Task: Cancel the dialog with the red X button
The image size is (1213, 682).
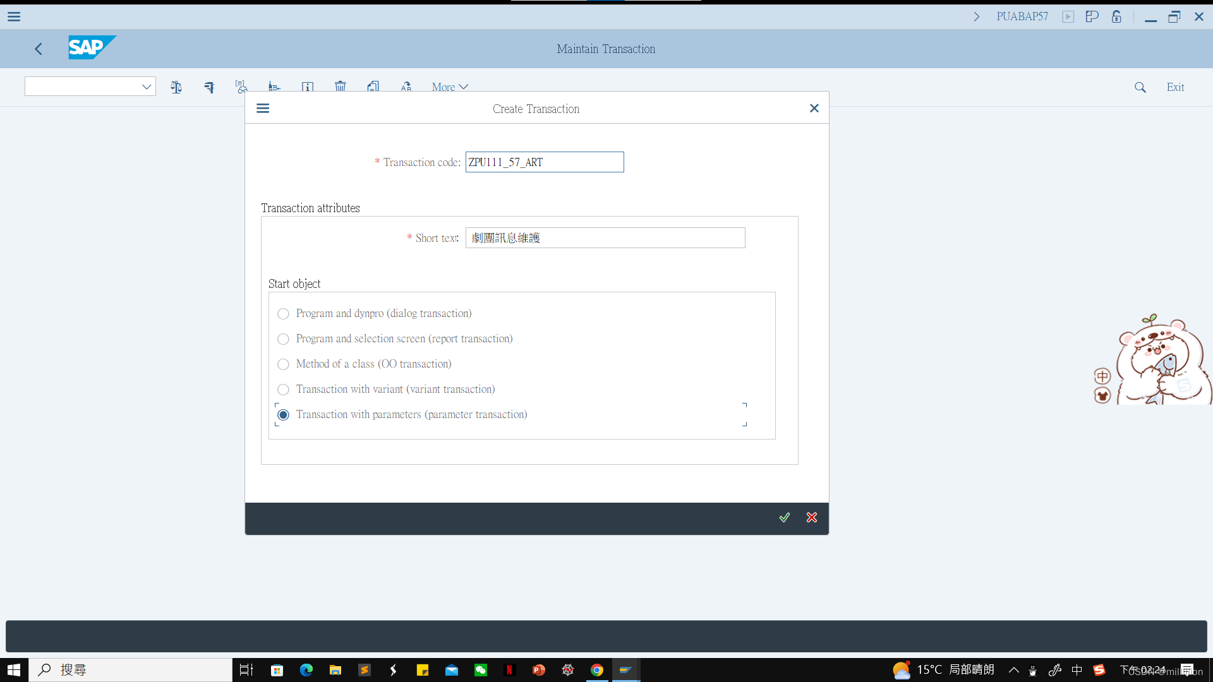Action: click(811, 518)
